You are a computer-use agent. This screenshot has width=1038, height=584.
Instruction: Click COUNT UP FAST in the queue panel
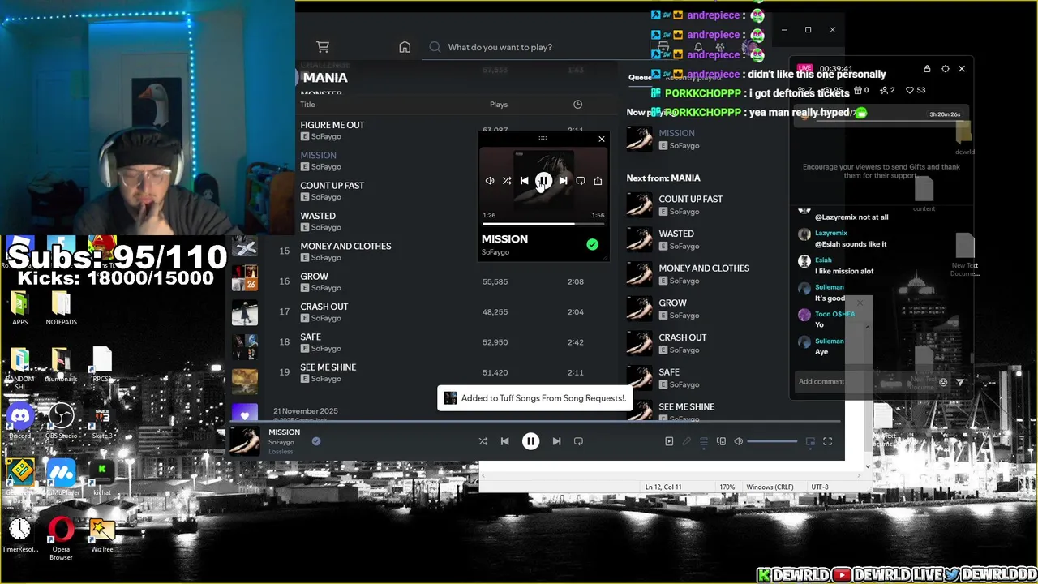691,199
